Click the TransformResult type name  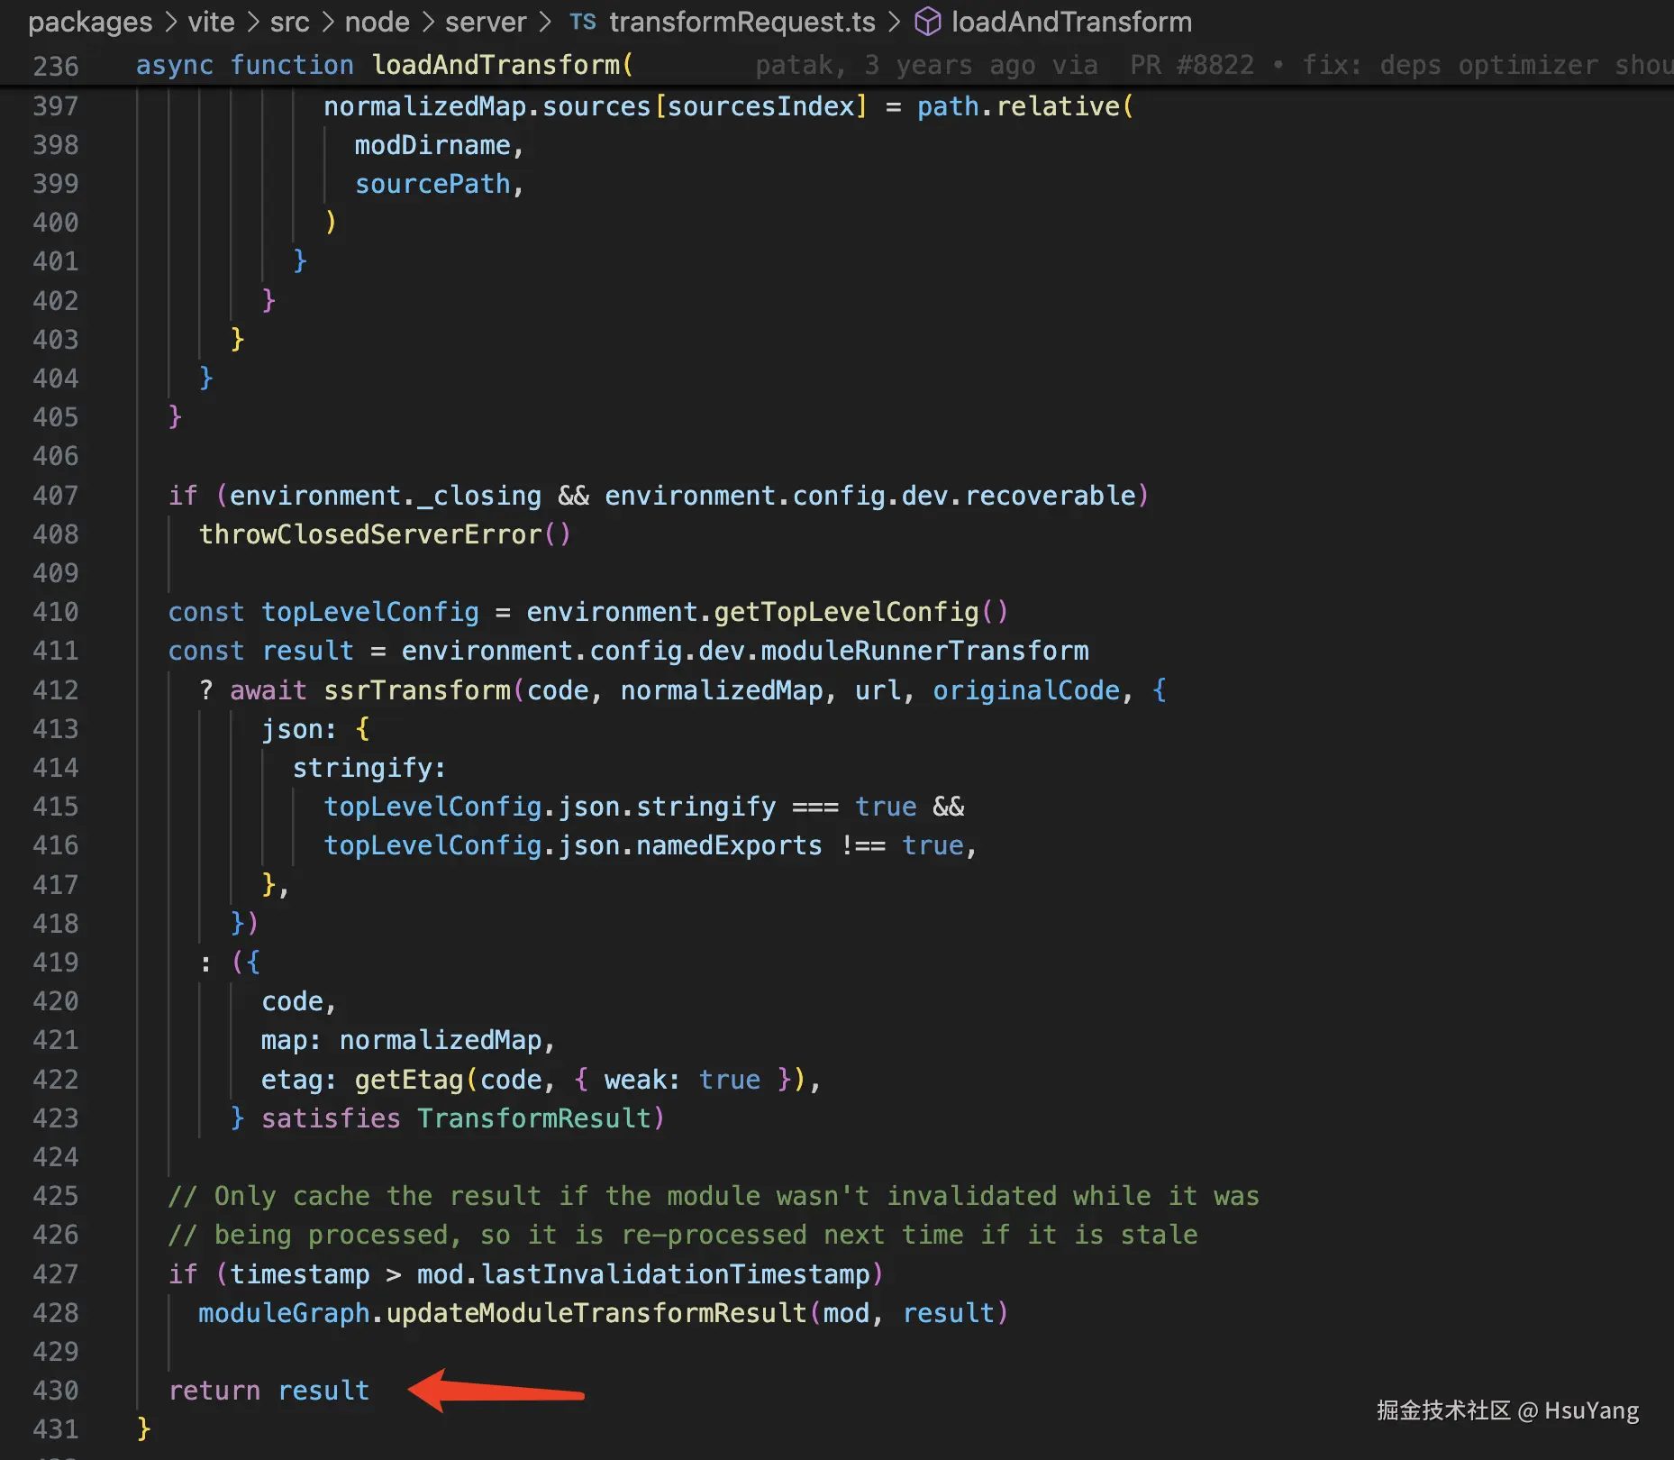[x=534, y=1118]
